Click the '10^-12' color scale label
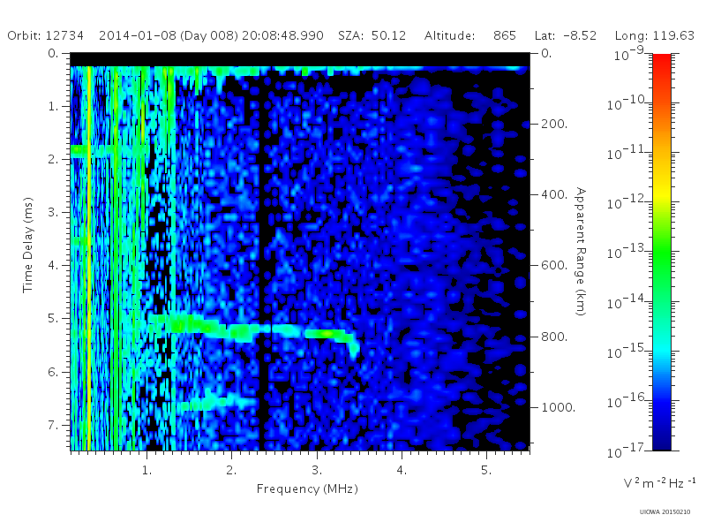The width and height of the screenshot is (706, 530). 627,202
